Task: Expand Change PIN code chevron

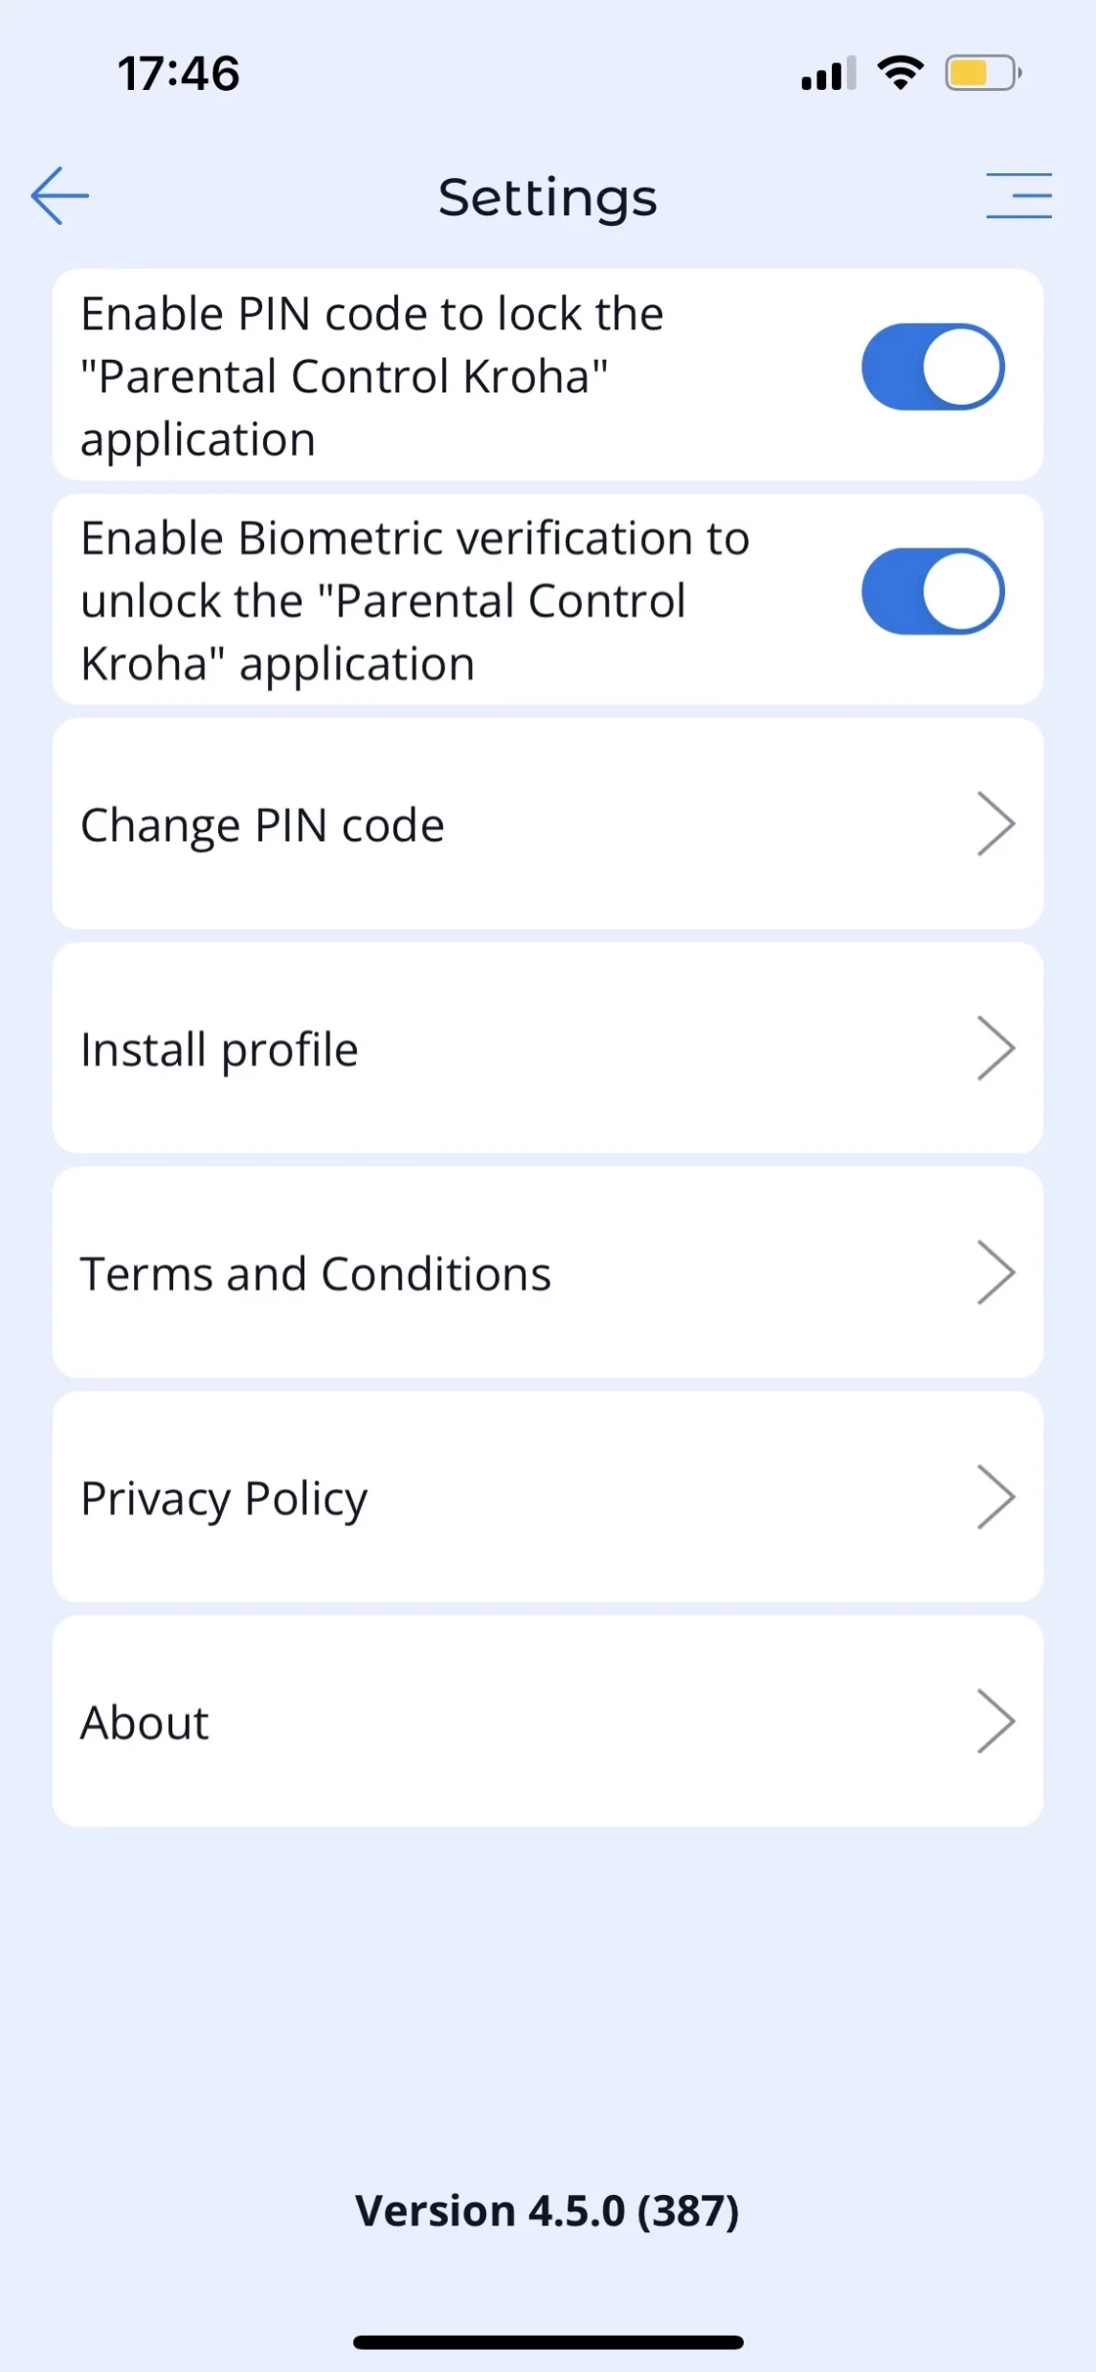Action: coord(995,823)
